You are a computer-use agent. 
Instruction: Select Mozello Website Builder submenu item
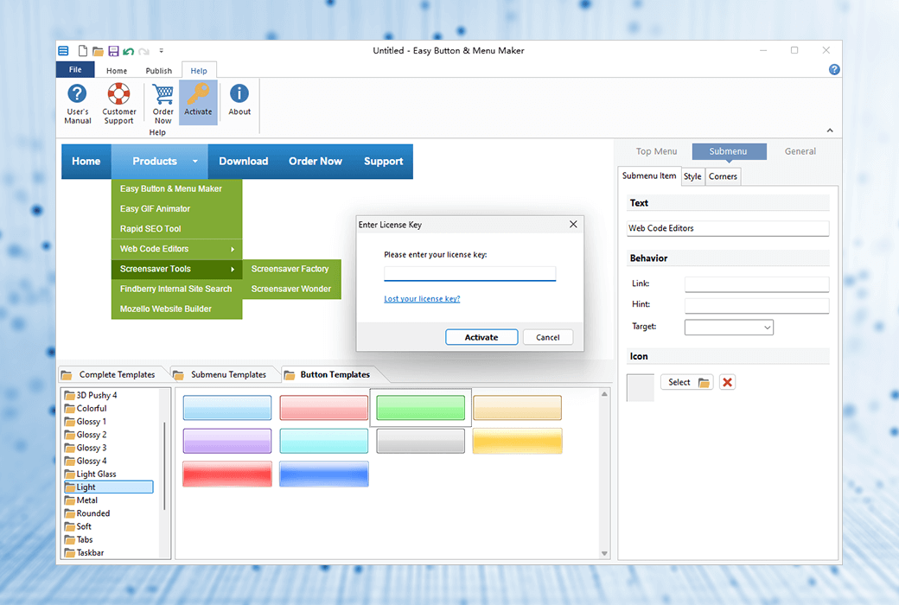click(176, 309)
